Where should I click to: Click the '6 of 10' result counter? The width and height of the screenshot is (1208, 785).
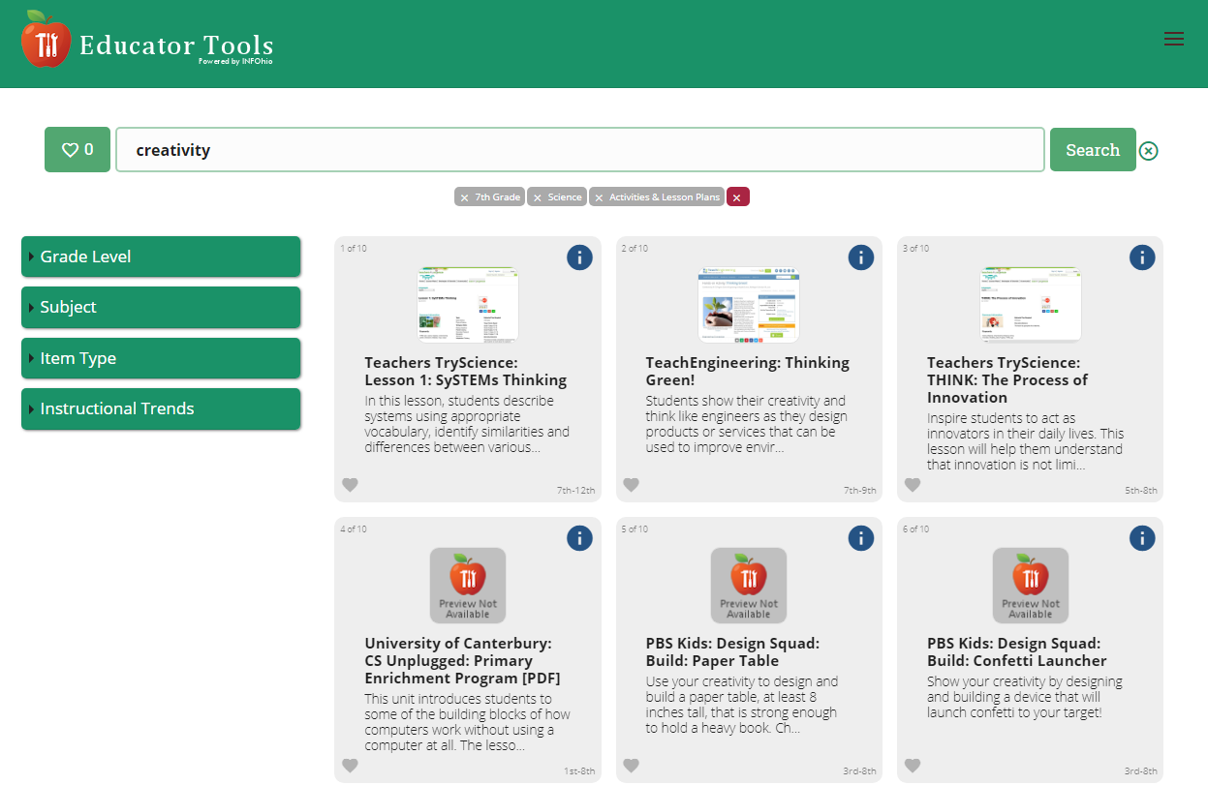click(916, 529)
